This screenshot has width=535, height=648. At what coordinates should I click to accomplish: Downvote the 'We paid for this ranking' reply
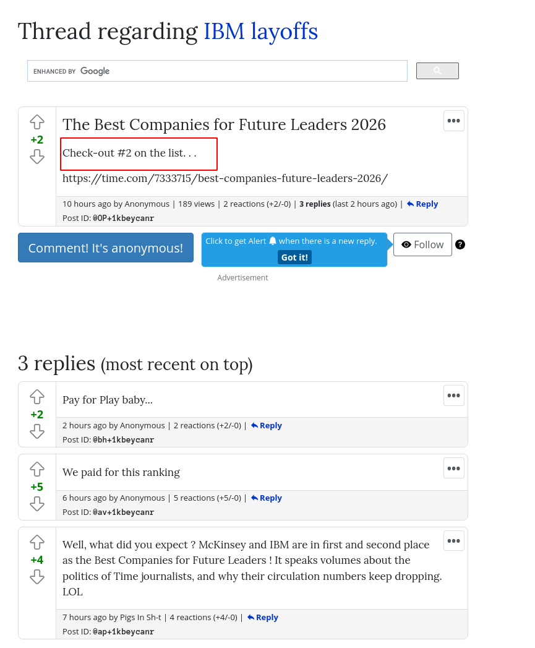tap(37, 504)
